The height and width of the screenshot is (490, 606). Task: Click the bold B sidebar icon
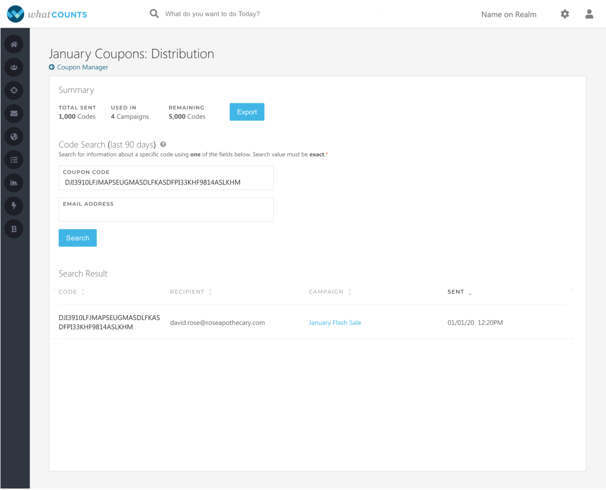click(14, 229)
